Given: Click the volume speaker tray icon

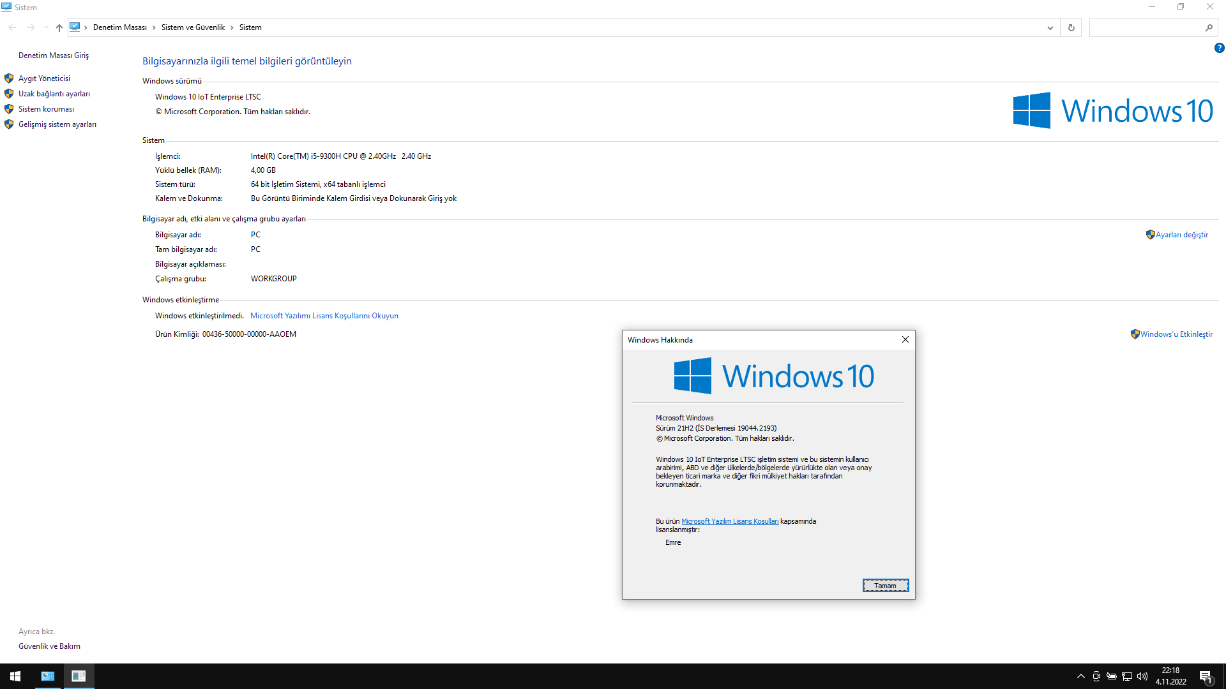Looking at the screenshot, I should 1142,676.
